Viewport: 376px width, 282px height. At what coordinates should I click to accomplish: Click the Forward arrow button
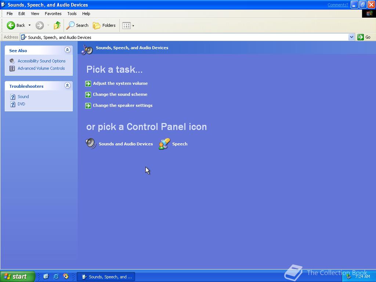click(40, 25)
